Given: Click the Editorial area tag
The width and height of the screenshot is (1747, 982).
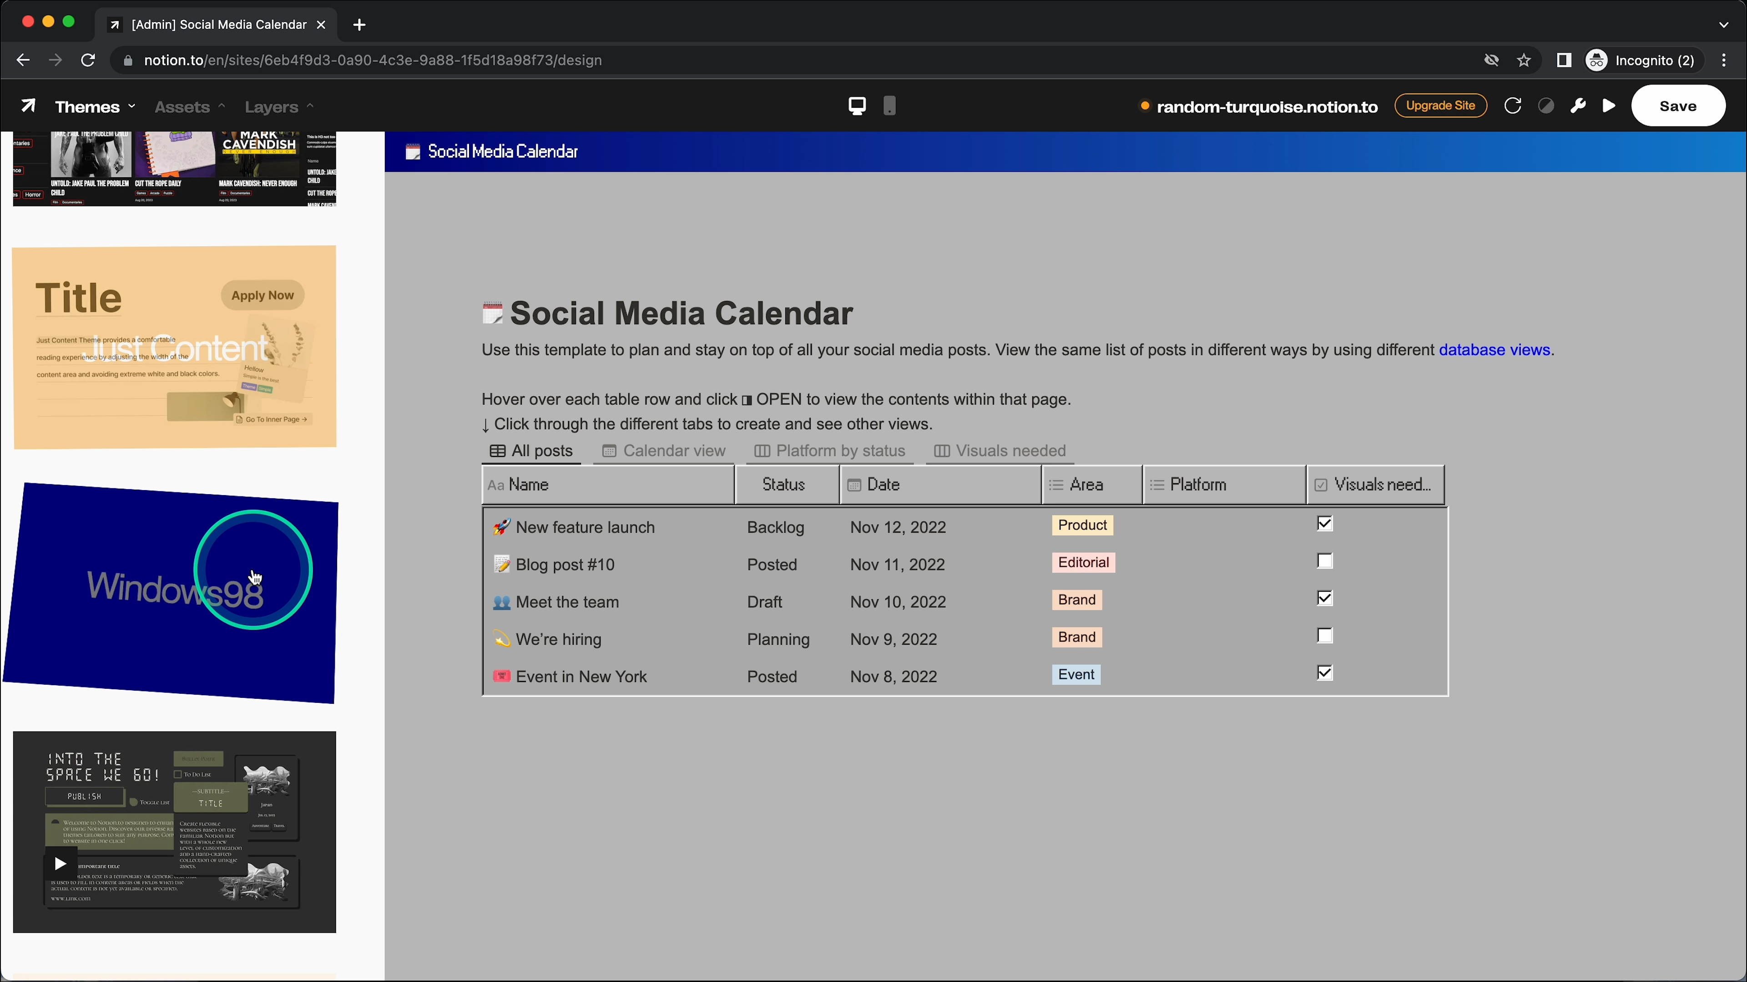Looking at the screenshot, I should click(1083, 562).
